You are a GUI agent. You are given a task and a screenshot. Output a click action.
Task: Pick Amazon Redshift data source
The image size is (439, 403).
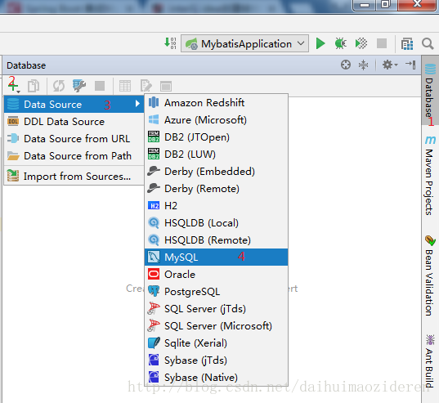(x=216, y=103)
